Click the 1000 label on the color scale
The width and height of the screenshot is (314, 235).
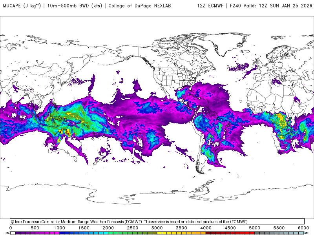point(60,228)
